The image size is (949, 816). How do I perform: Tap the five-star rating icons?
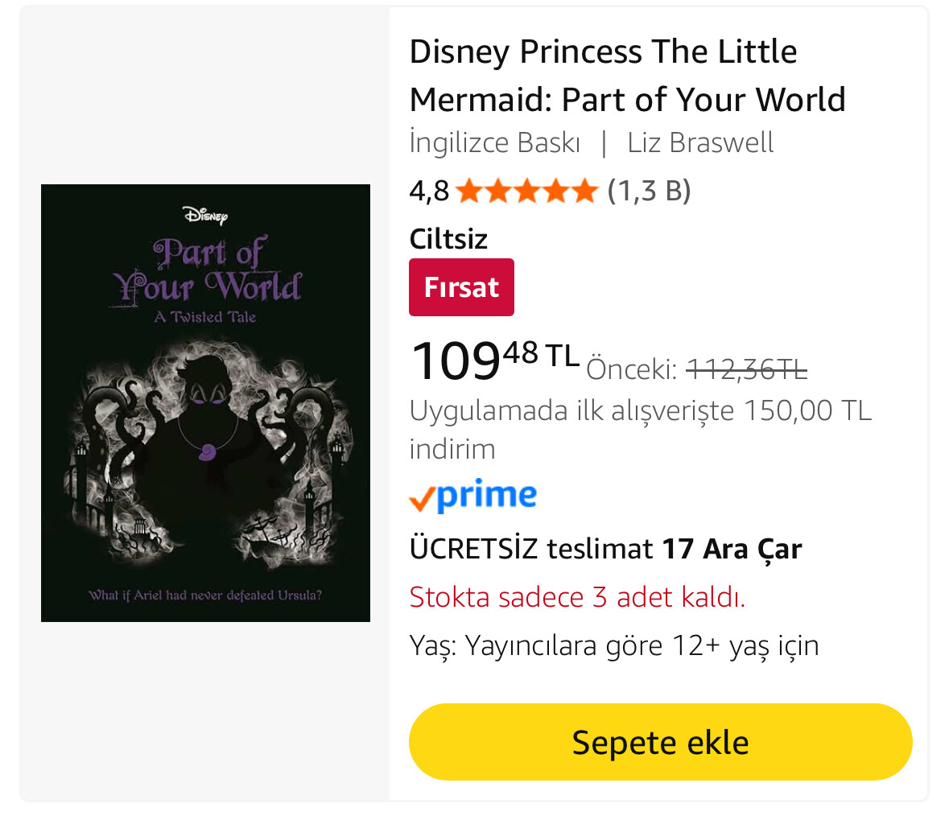(526, 191)
